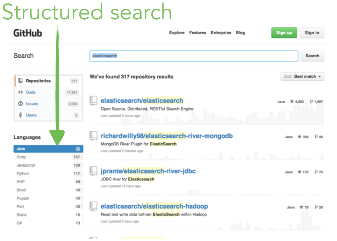Image resolution: width=337 pixels, height=241 pixels.
Task: Filter results by Ruby language
Action: pyautogui.click(x=48, y=157)
